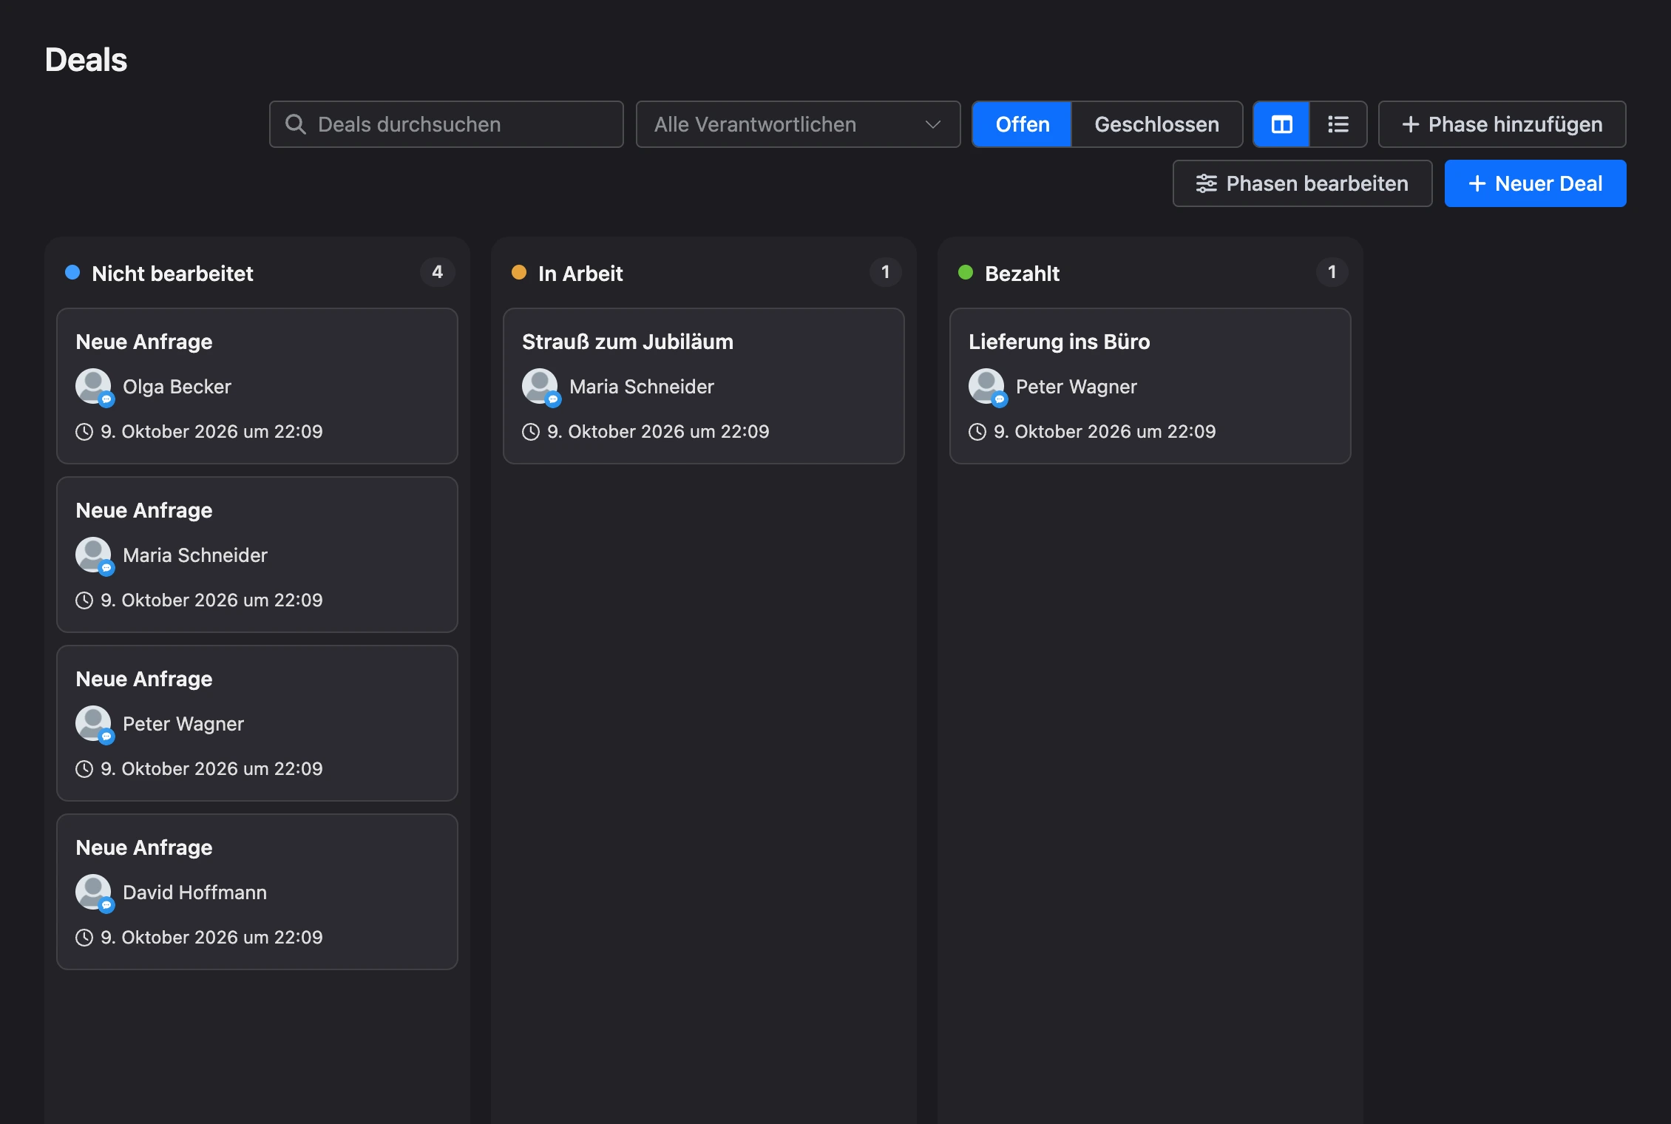This screenshot has height=1124, width=1671.
Task: Click Peter Wagner's avatar in Nicht bearbeitet column
Action: click(94, 723)
